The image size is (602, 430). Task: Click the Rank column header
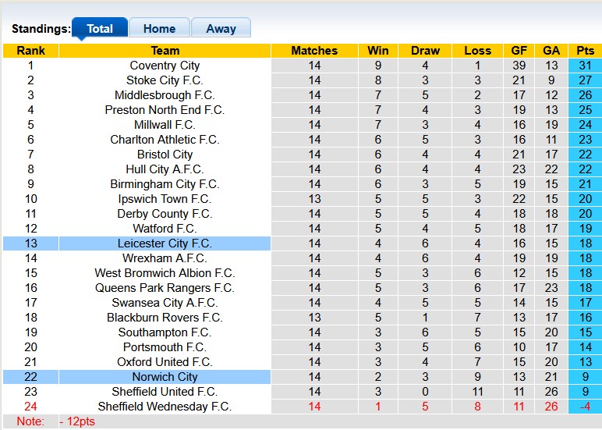[30, 51]
